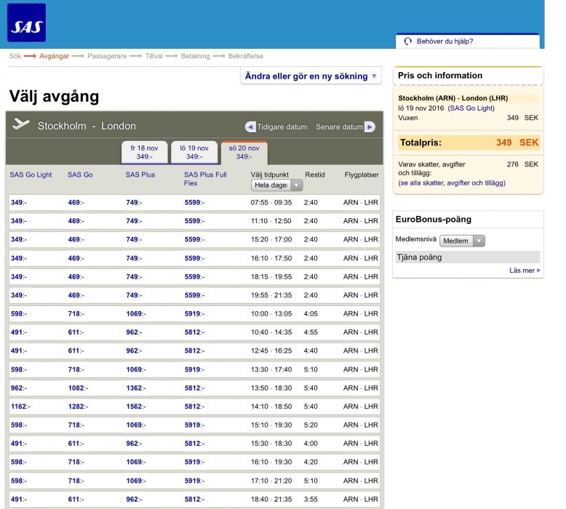Pick SAS Plus Full Flex 5599 for 19:55 flight
This screenshot has width=566, height=509.
[194, 295]
